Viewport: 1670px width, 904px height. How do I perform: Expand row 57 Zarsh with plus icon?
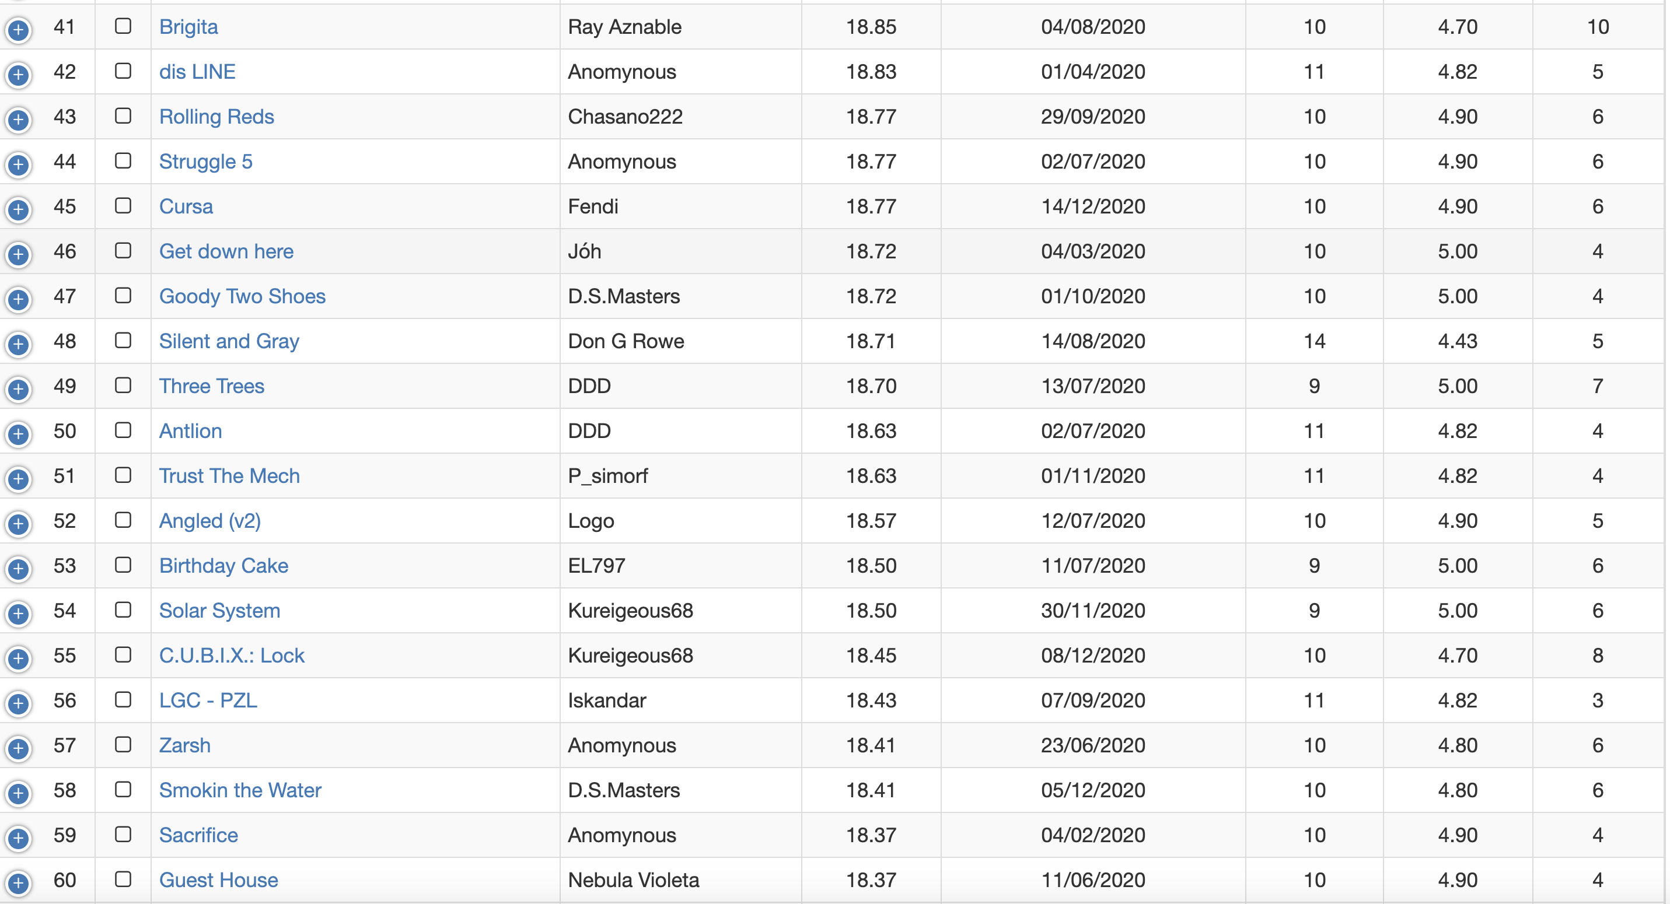19,748
